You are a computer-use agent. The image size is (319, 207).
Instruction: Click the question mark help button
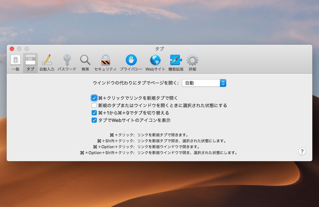click(302, 151)
